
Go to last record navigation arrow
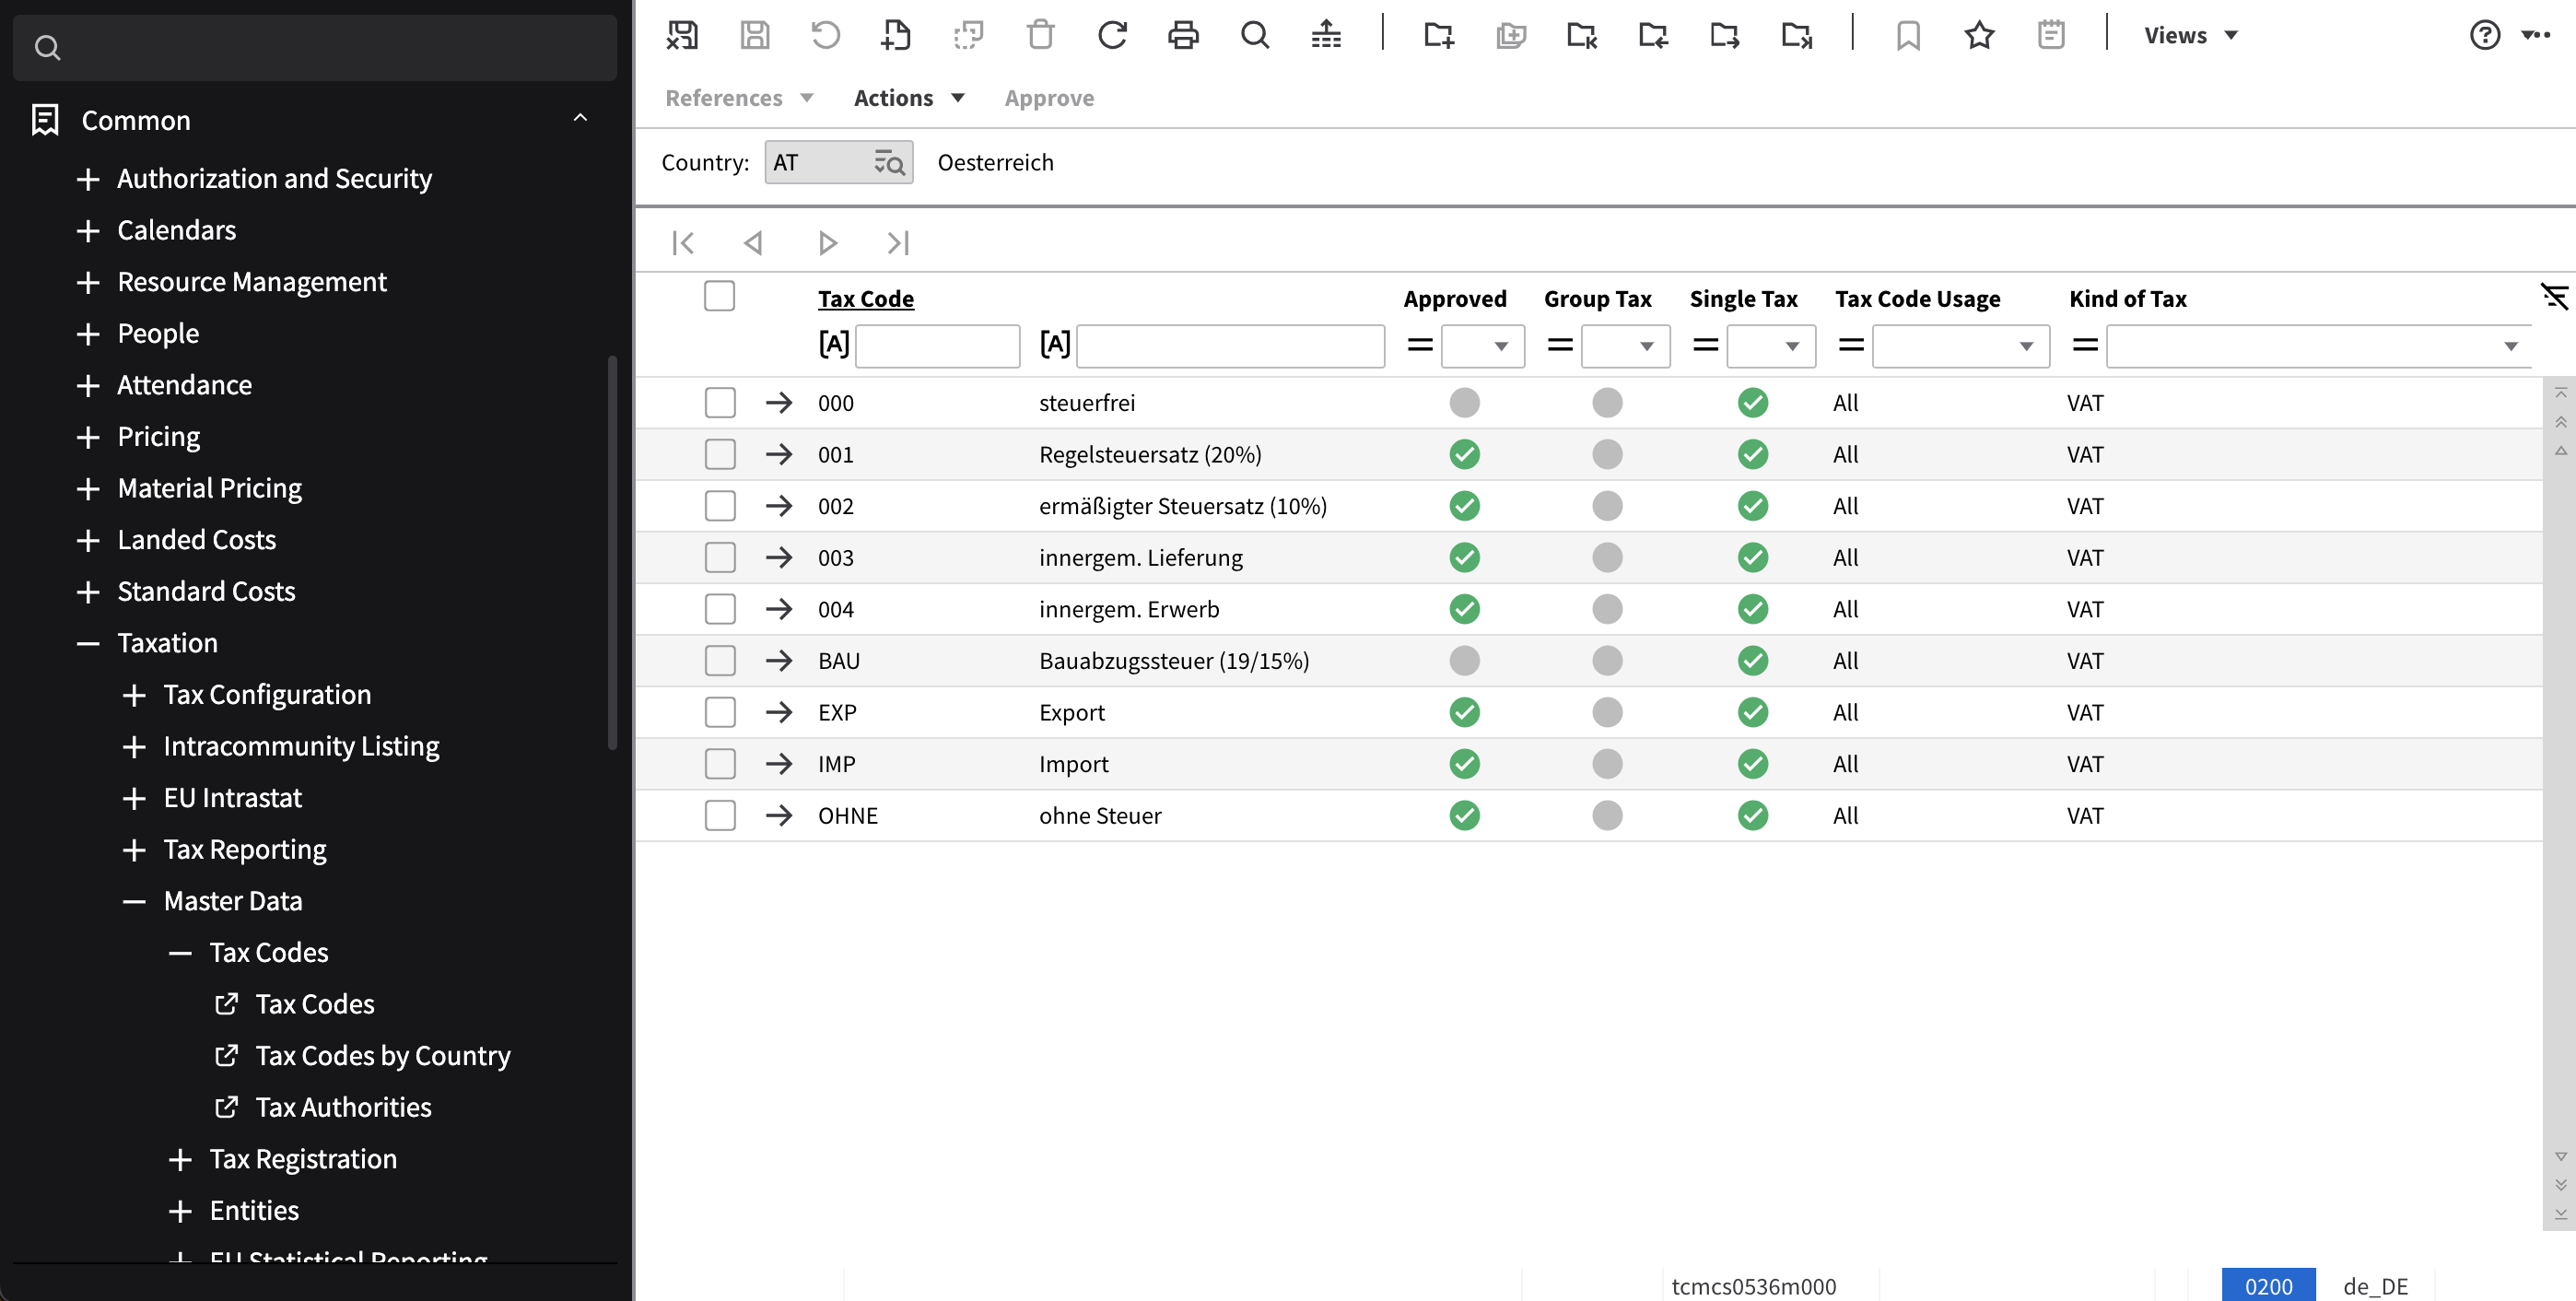pyautogui.click(x=898, y=243)
